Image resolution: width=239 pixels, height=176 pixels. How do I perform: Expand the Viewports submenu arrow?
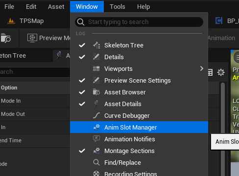pyautogui.click(x=202, y=68)
